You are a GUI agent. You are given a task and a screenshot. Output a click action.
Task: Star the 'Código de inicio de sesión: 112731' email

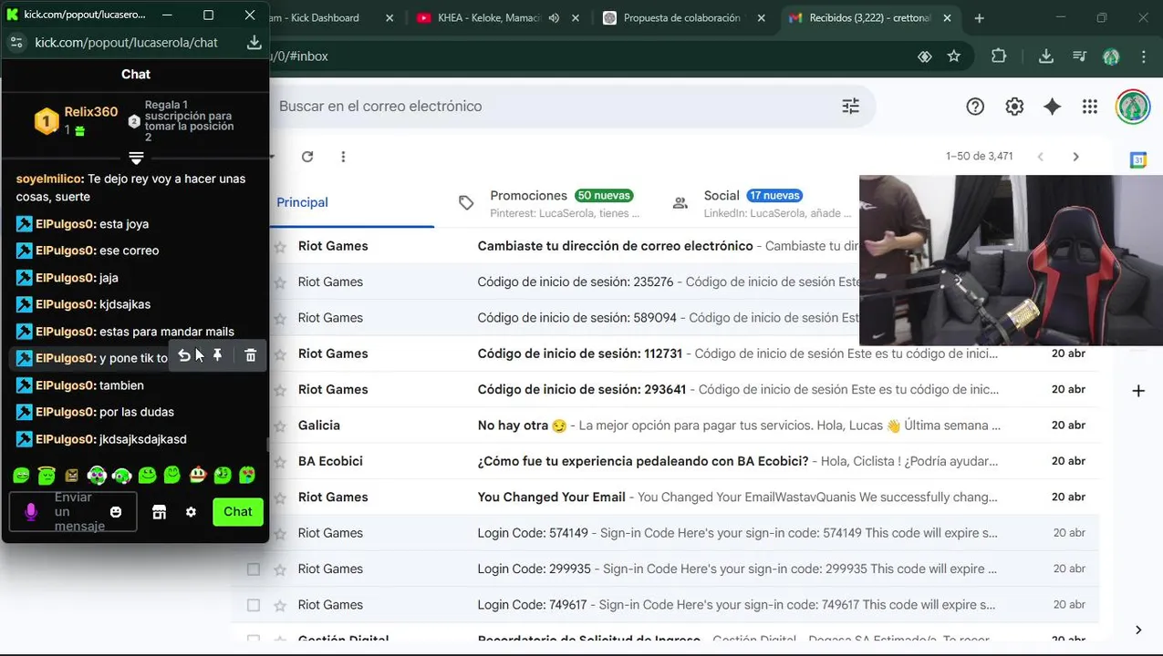280,354
